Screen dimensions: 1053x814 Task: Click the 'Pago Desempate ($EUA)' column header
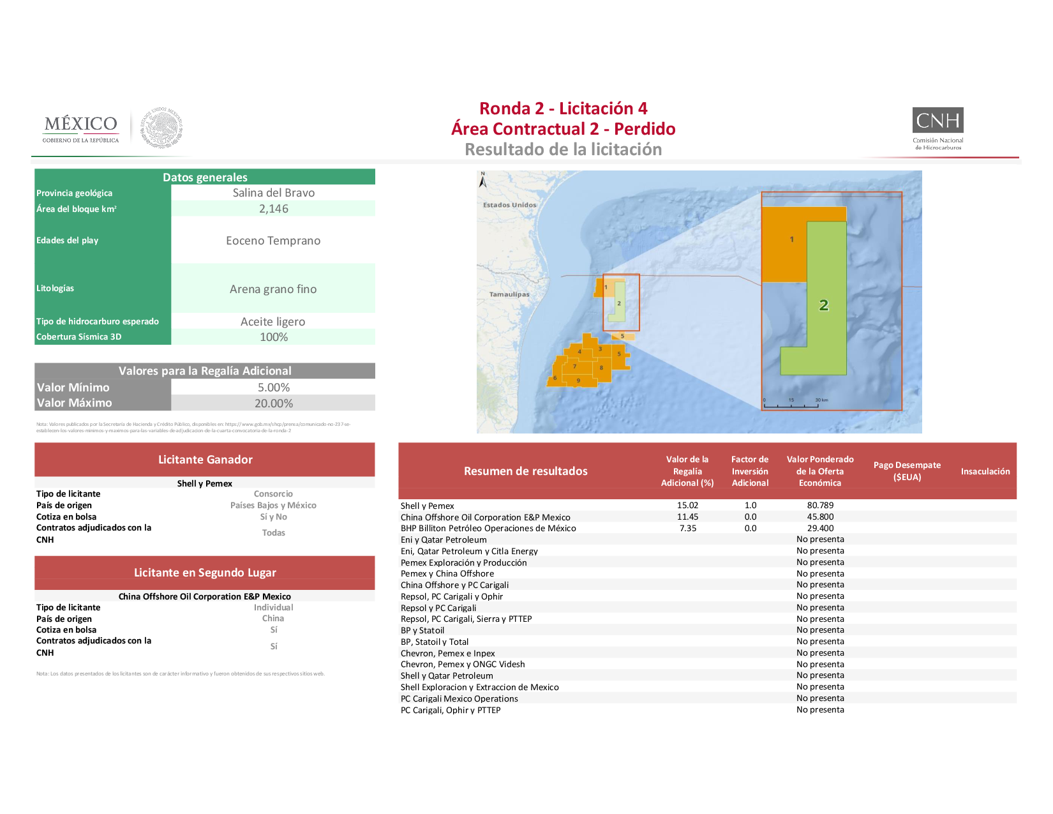coord(907,471)
